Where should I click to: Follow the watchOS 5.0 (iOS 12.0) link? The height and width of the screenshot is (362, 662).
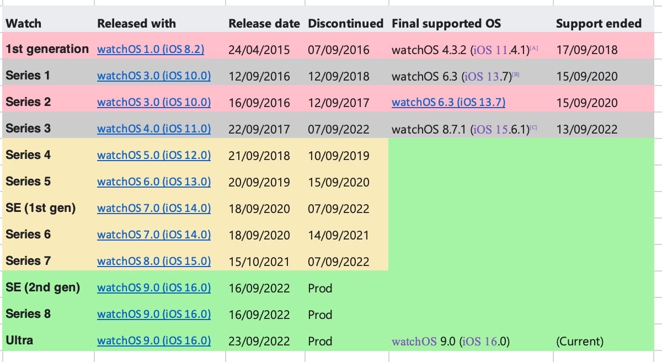[154, 155]
